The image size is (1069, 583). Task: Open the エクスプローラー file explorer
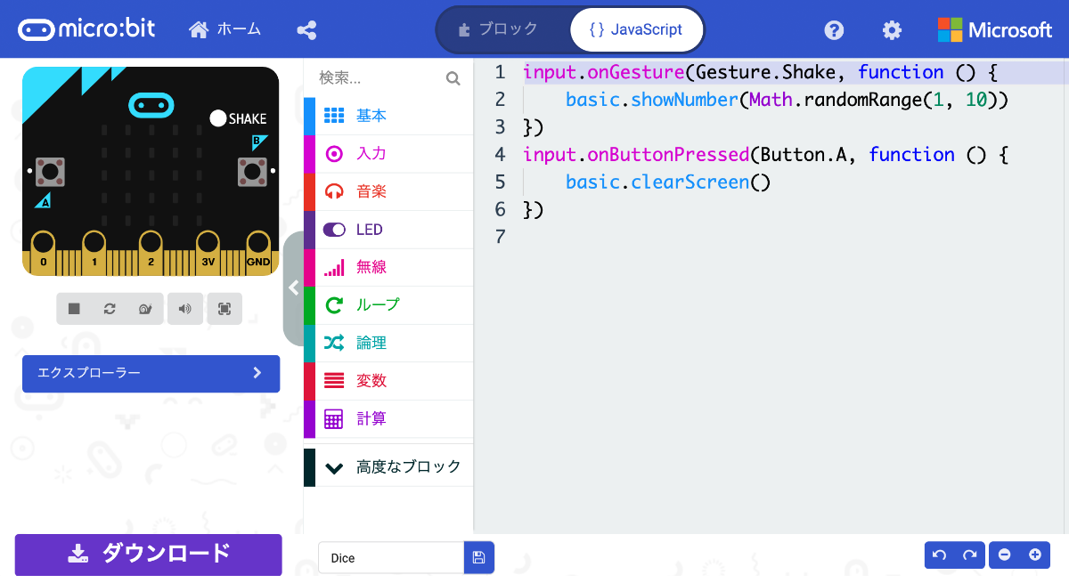pos(150,374)
